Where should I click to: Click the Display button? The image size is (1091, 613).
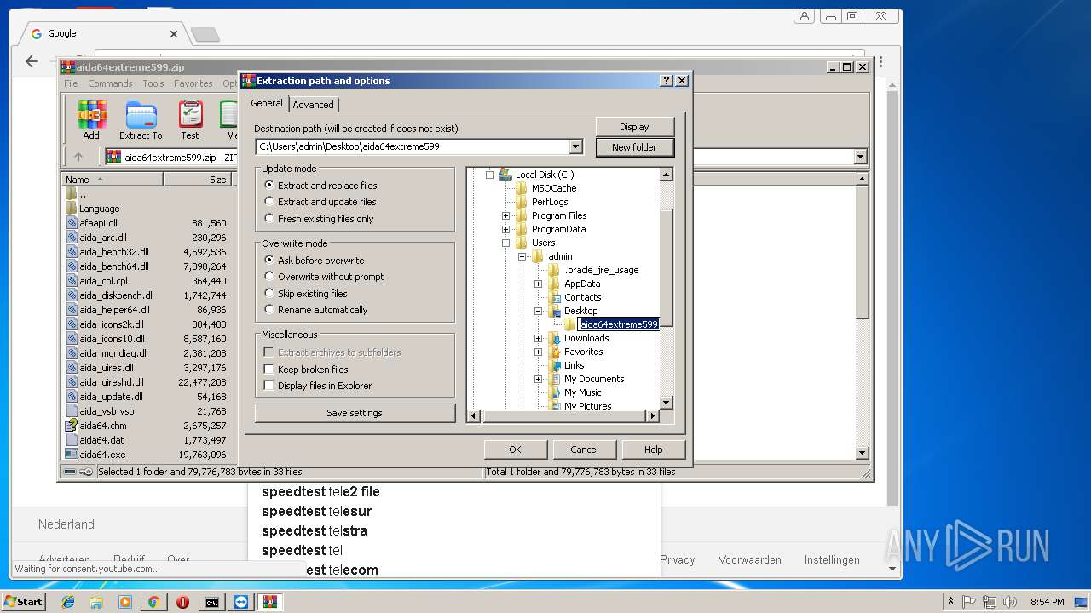click(634, 127)
